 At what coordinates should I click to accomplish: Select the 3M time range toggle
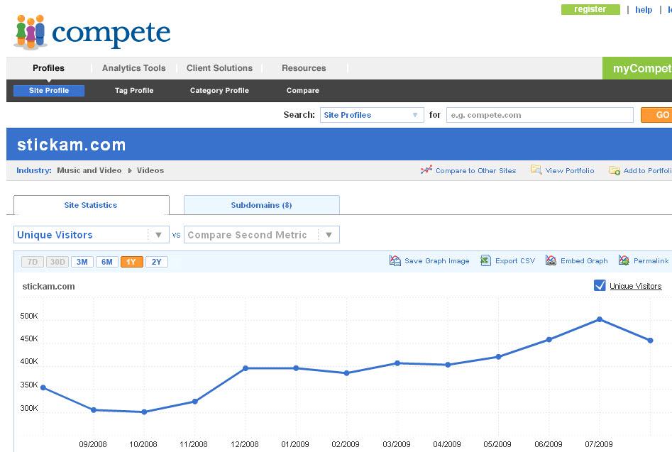[82, 262]
